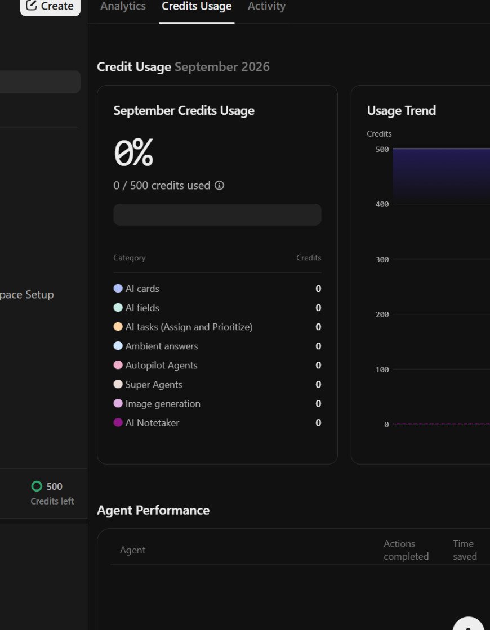Click the AI cards credits value 0
The height and width of the screenshot is (630, 490).
318,289
